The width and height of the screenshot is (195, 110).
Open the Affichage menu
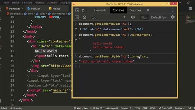39,2
